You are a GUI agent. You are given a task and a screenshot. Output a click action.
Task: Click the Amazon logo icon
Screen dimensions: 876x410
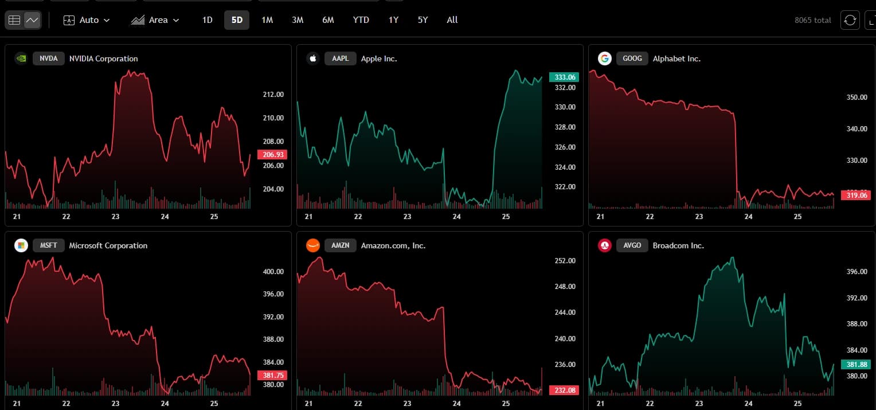[x=312, y=245]
